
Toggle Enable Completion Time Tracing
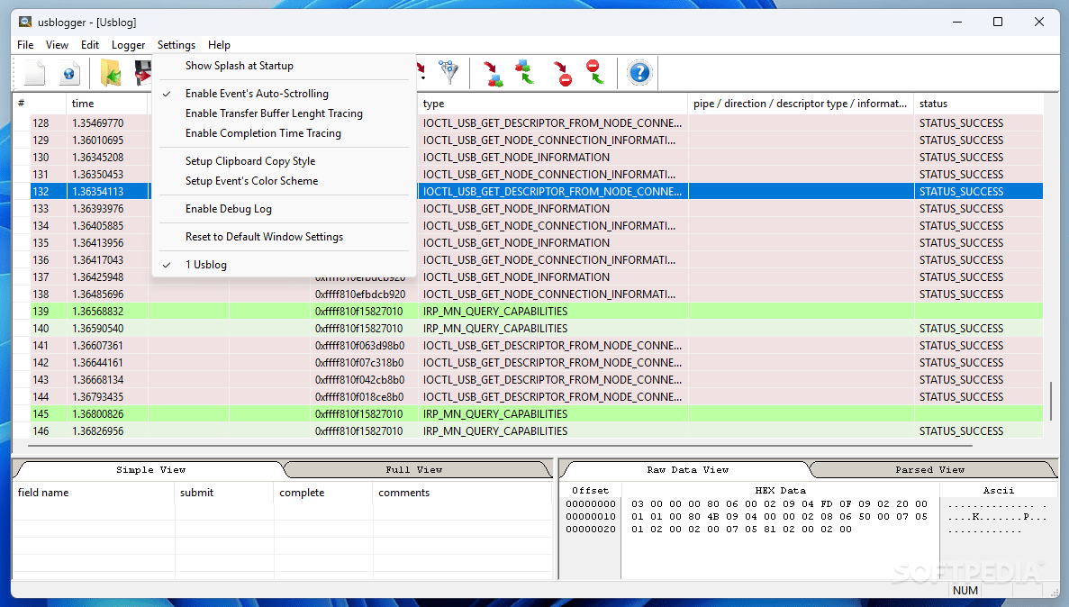[x=263, y=133]
